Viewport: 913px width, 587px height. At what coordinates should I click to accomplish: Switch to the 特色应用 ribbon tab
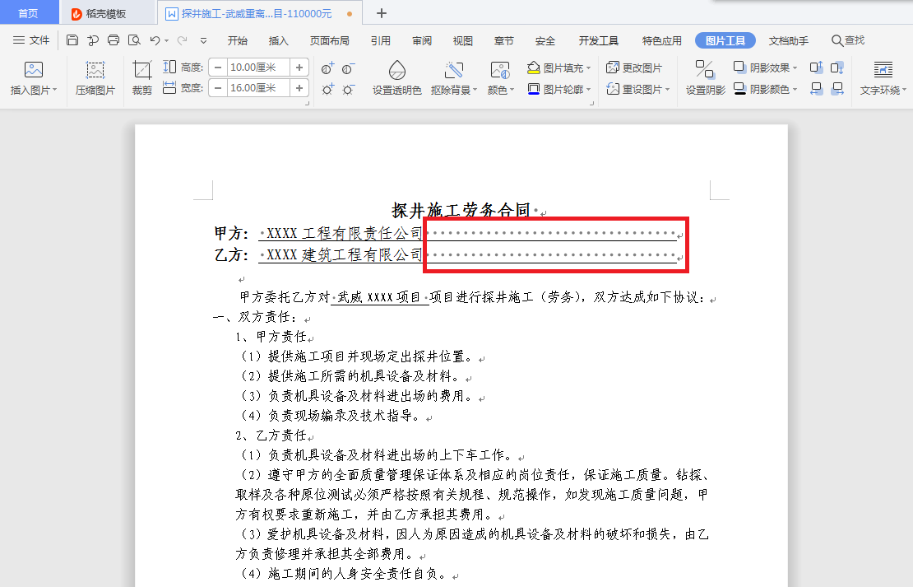[662, 40]
